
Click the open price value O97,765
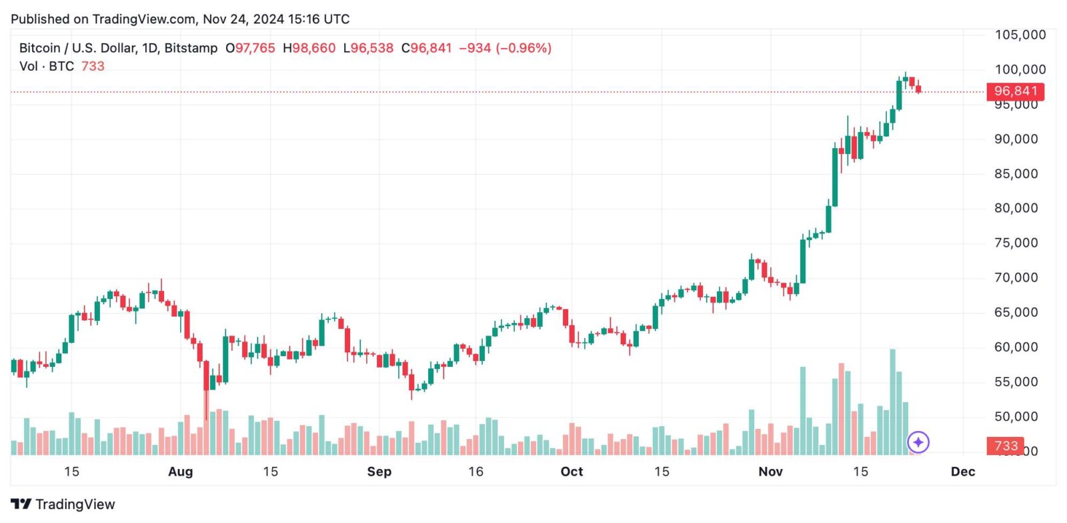click(x=250, y=48)
